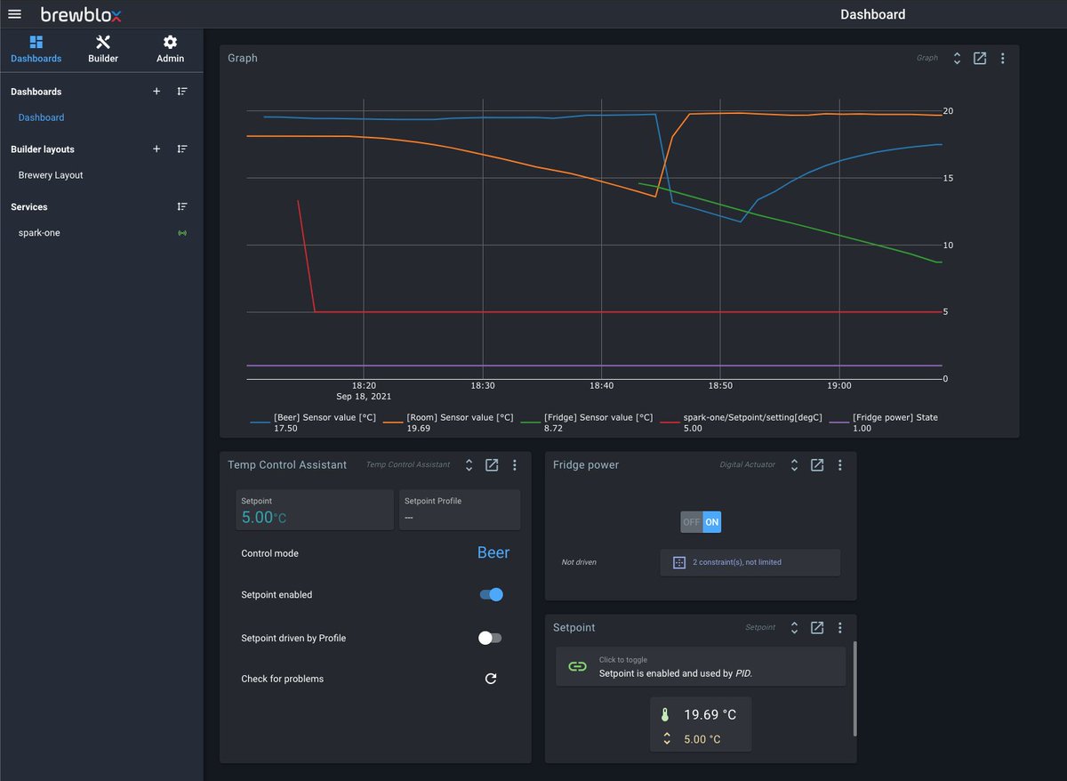Image resolution: width=1067 pixels, height=781 pixels.
Task: Reorder builder layouts with sort icon
Action: [182, 149]
